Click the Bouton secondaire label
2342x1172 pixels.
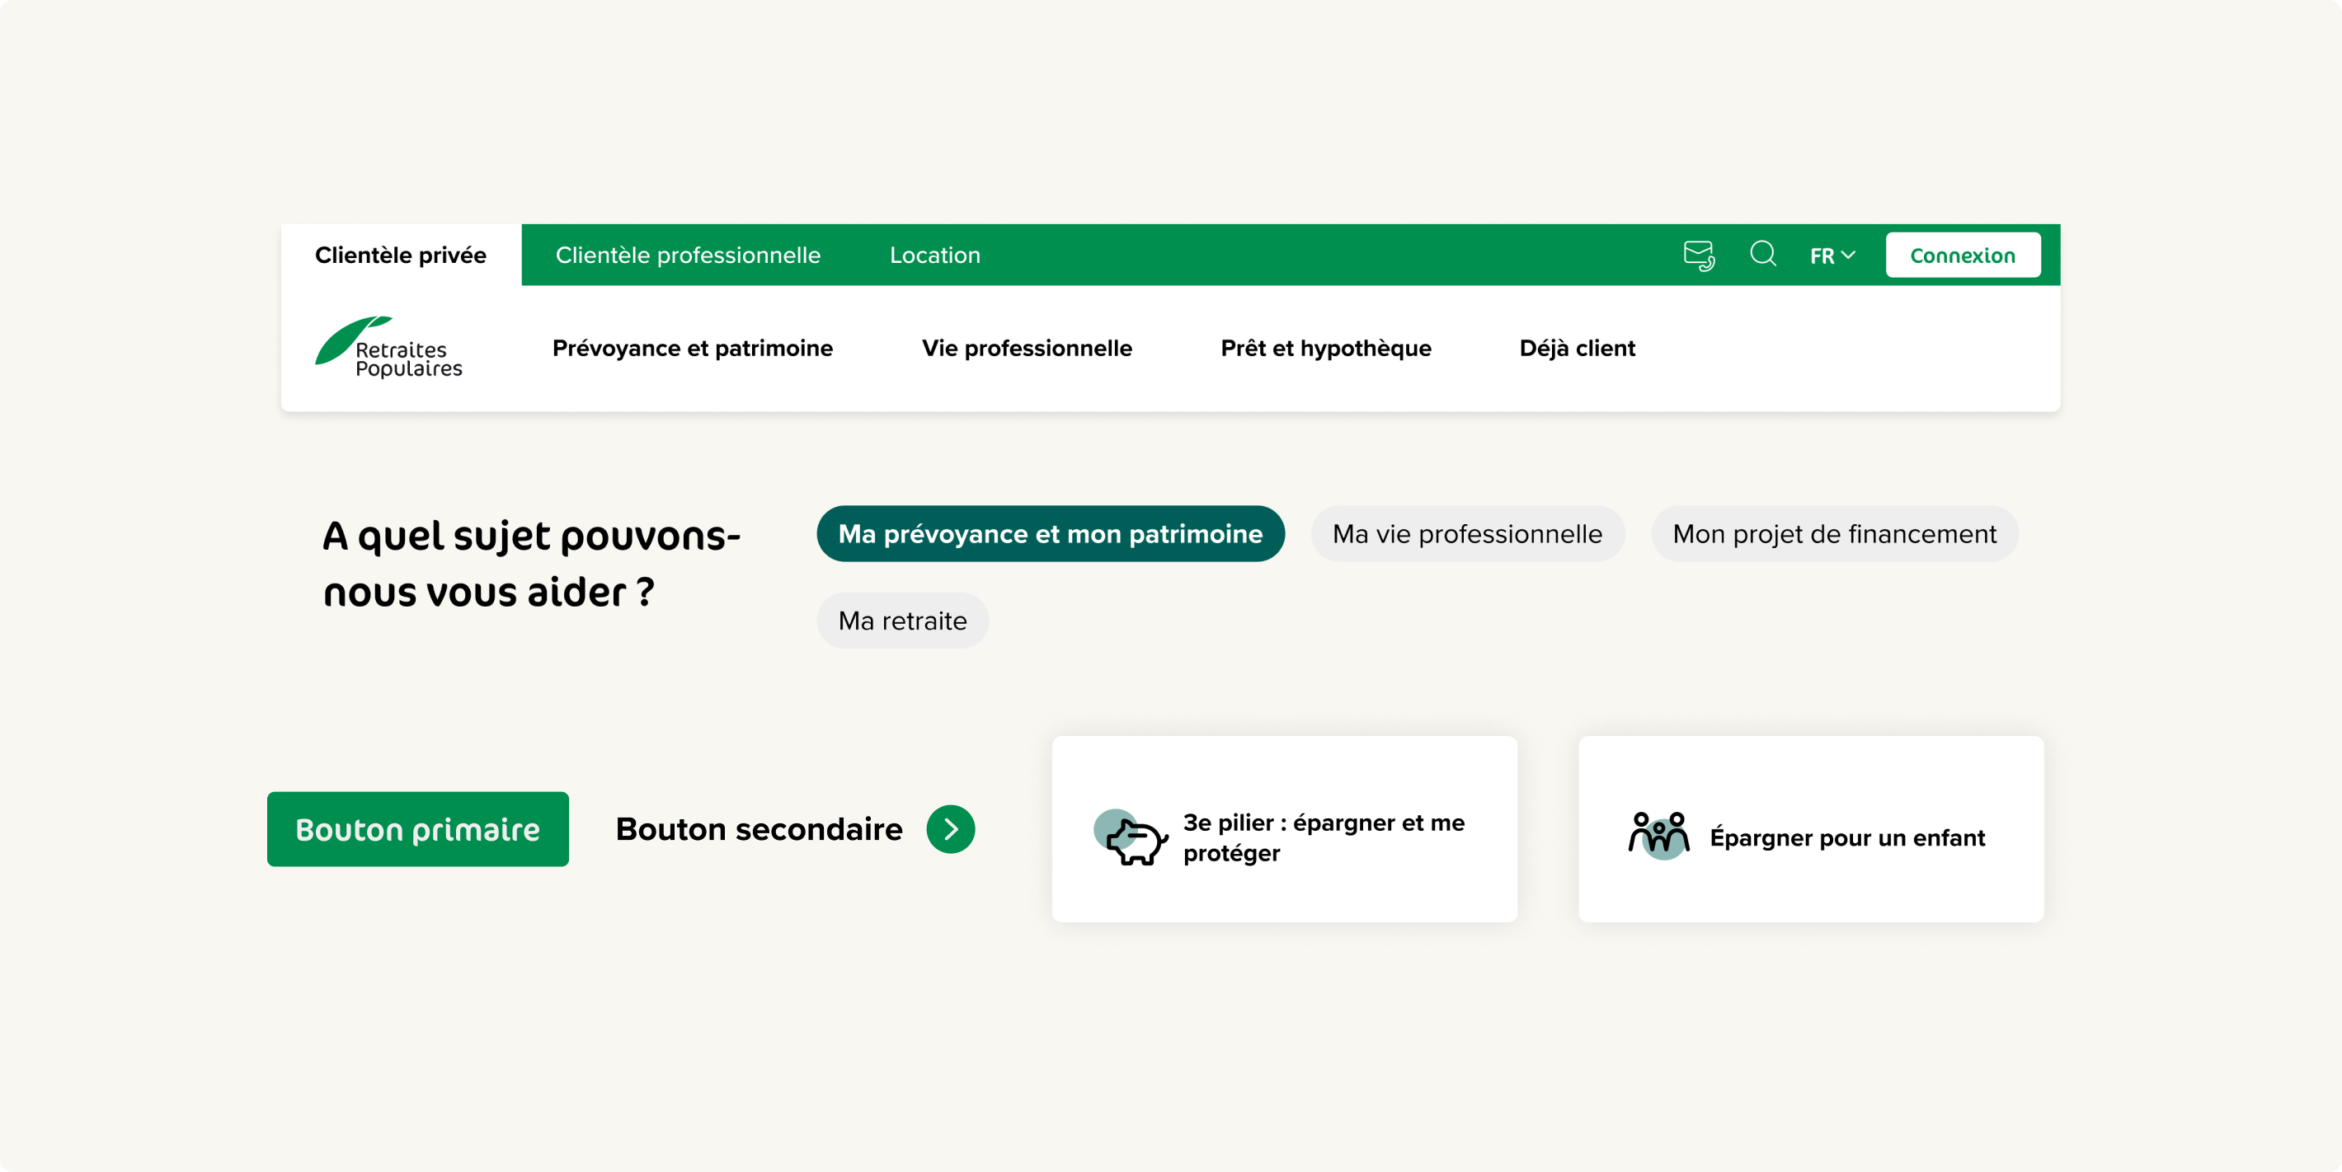tap(760, 829)
